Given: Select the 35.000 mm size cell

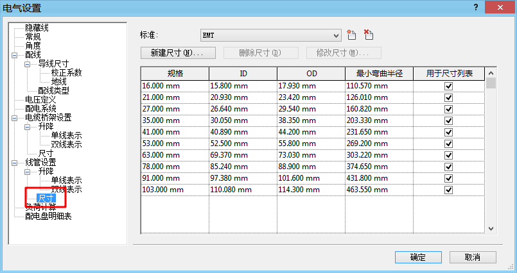Looking at the screenshot, I should pos(175,120).
